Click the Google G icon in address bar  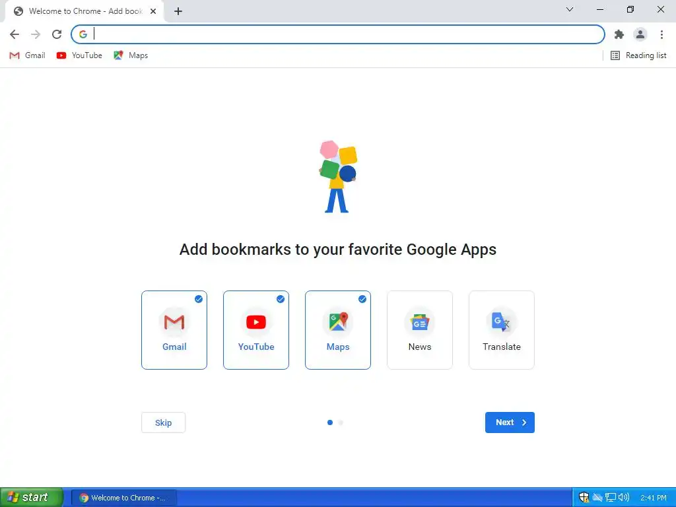[x=83, y=34]
